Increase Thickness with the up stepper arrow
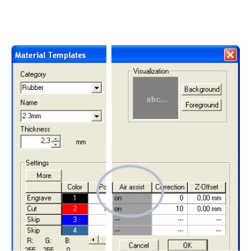Image resolution: width=251 pixels, height=251 pixels. pyautogui.click(x=56, y=139)
